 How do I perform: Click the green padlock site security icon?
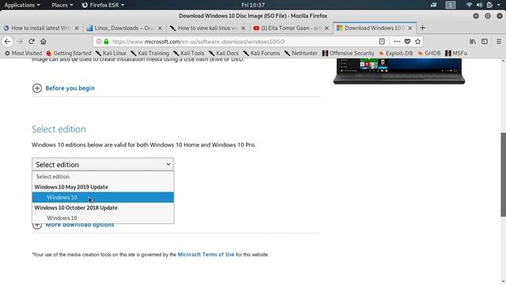[106, 42]
